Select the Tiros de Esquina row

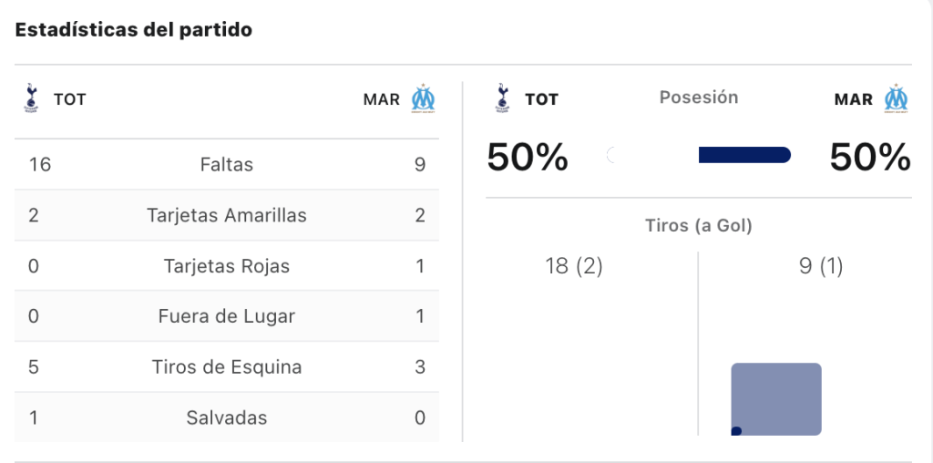coord(227,366)
